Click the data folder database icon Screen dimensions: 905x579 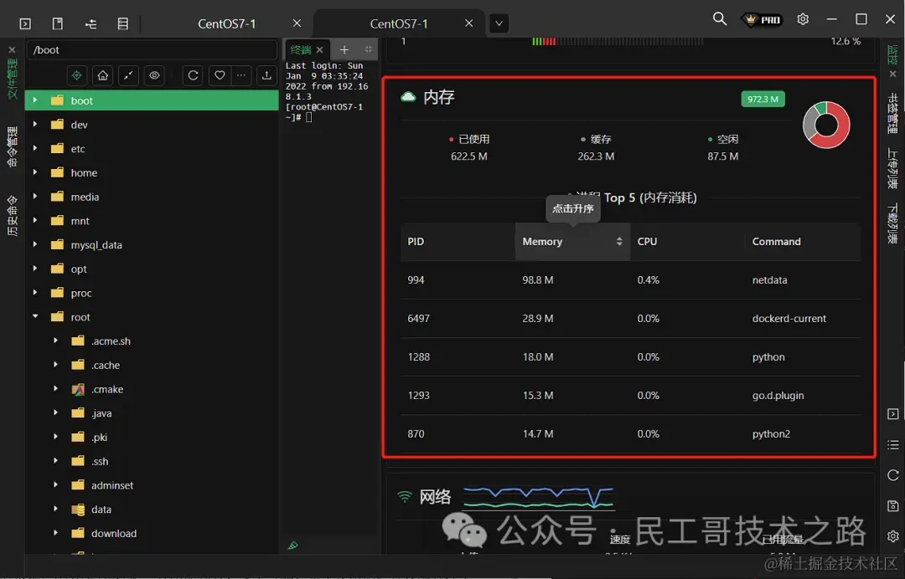tap(78, 510)
